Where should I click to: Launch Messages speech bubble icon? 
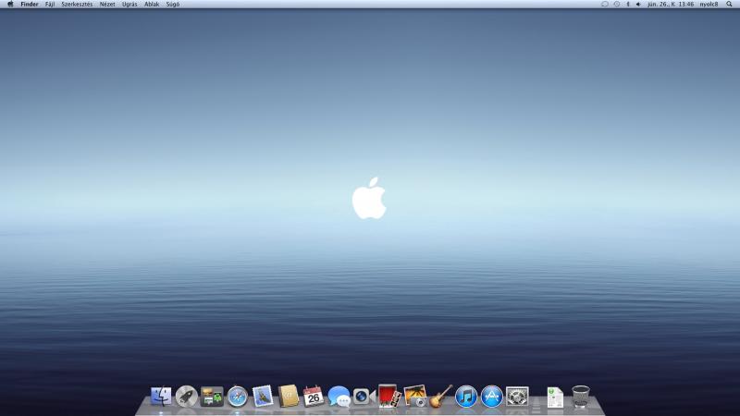pos(339,397)
